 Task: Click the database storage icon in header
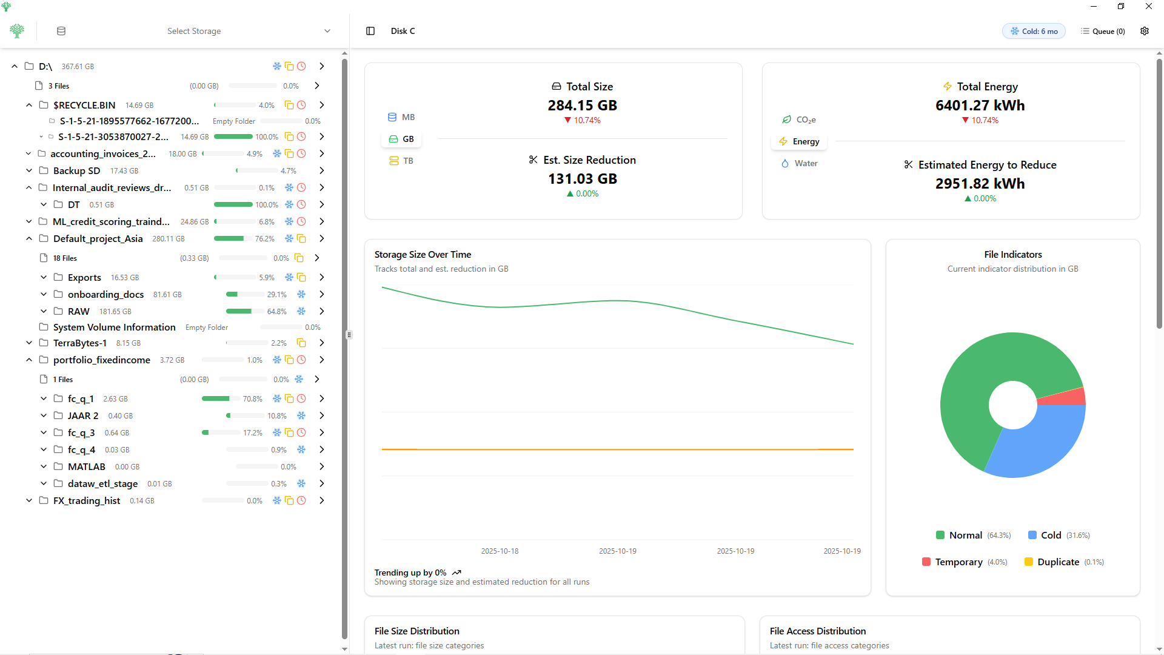61,31
